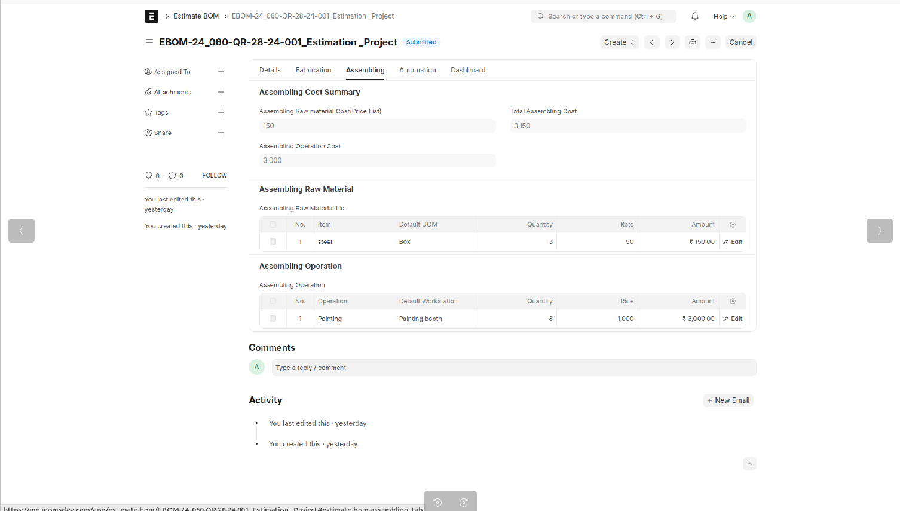
Task: Check the Painting row checkbox
Action: [x=273, y=319]
